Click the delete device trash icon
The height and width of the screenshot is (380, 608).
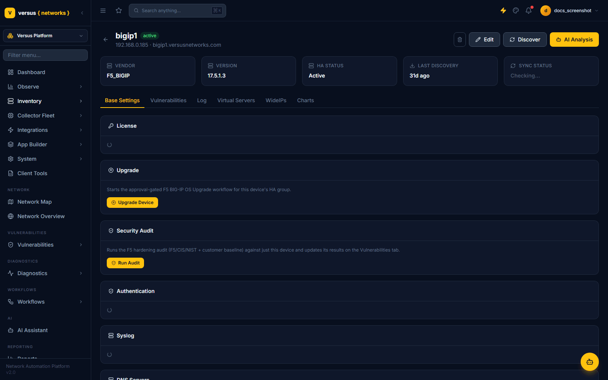[460, 40]
